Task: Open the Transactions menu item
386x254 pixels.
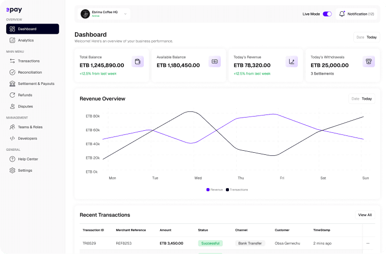Action: pos(33,61)
